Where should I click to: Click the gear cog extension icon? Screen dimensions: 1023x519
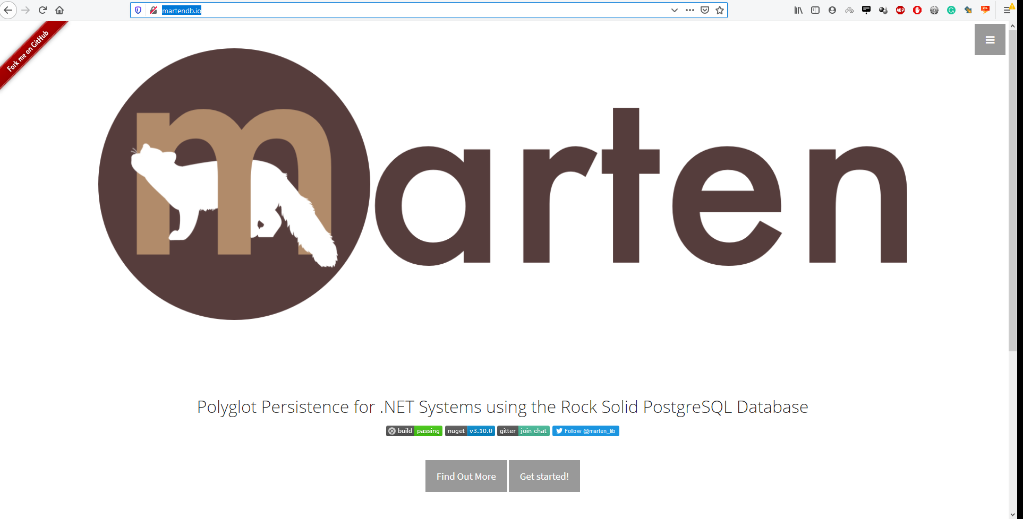(934, 10)
